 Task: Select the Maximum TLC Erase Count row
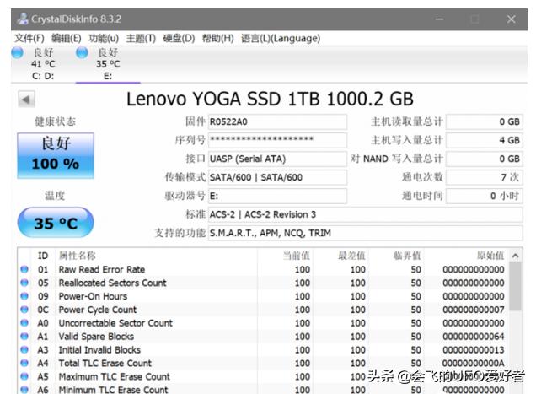coord(263,376)
